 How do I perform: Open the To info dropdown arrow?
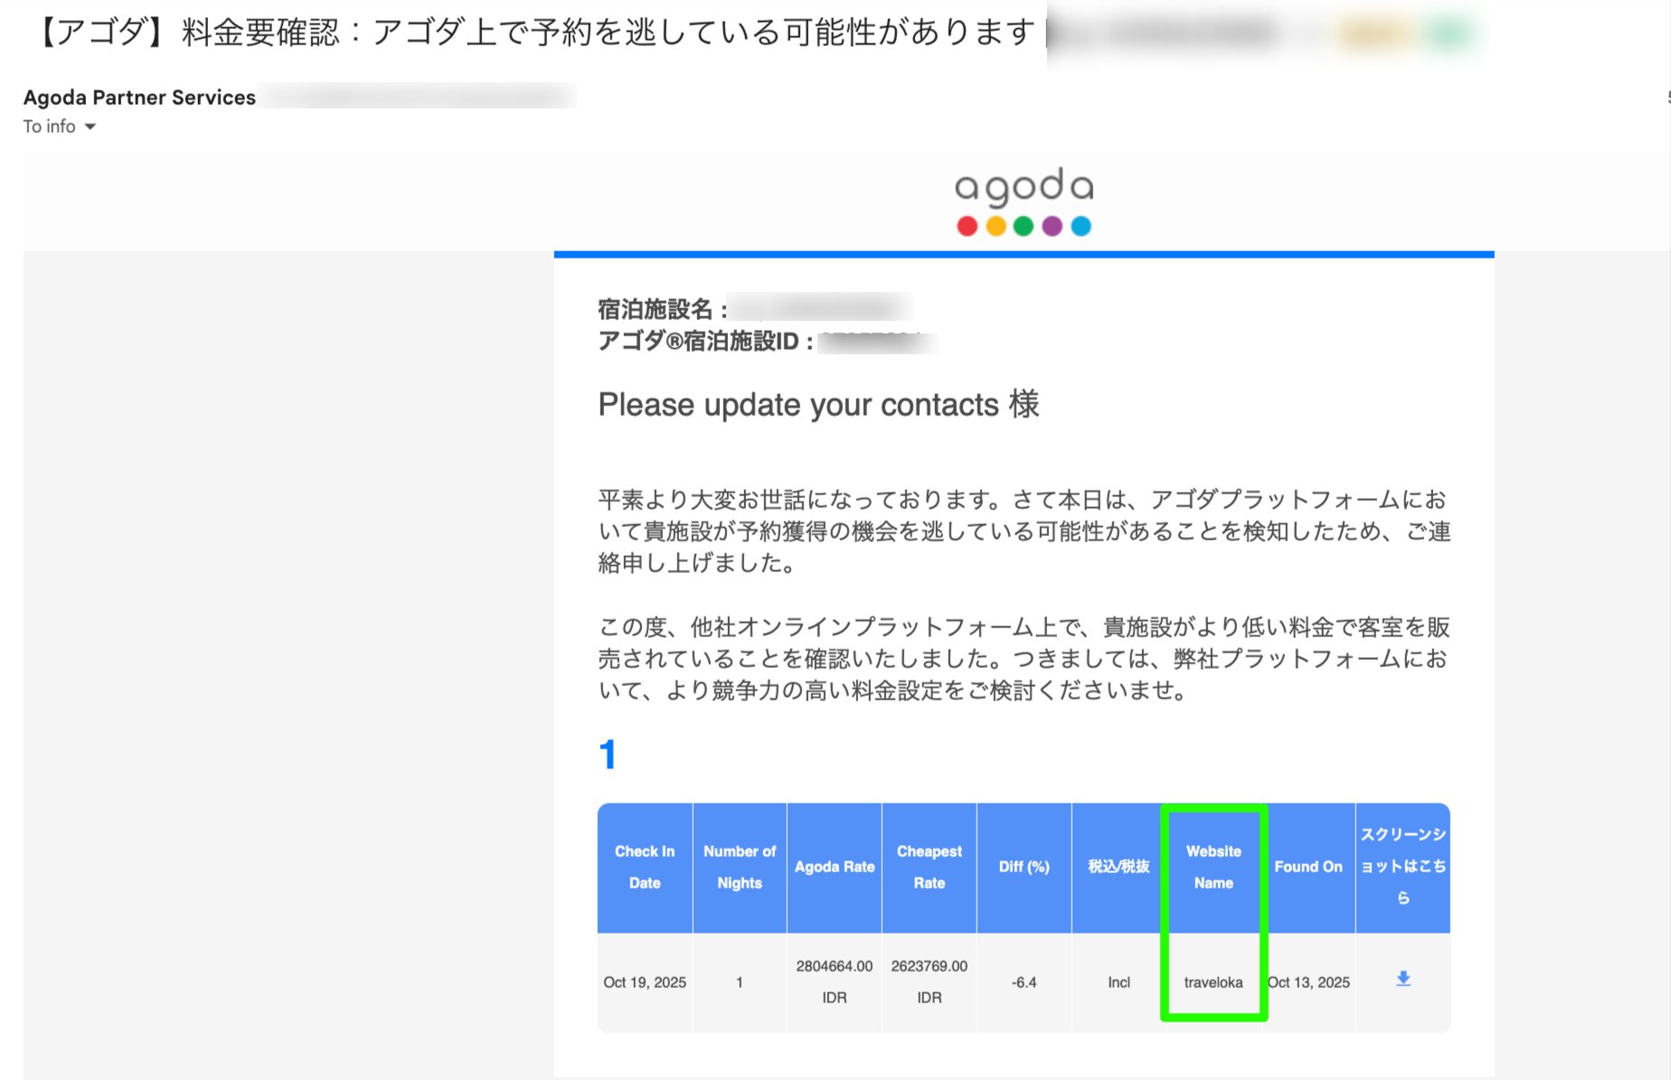pos(90,127)
